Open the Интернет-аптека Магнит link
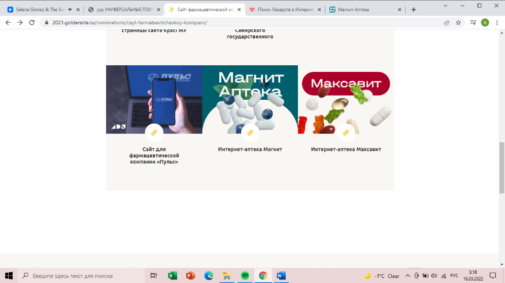Viewport: 505px width, 283px height. point(250,149)
